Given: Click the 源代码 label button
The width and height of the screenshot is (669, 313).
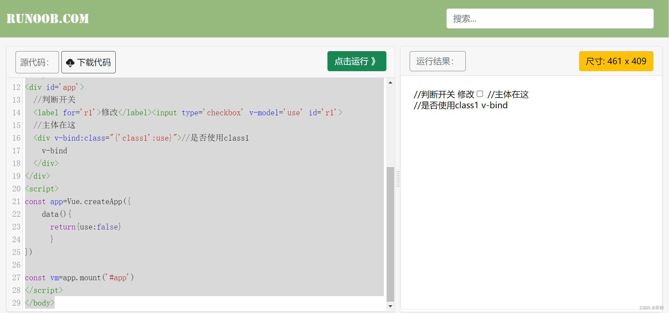Looking at the screenshot, I should (x=37, y=62).
